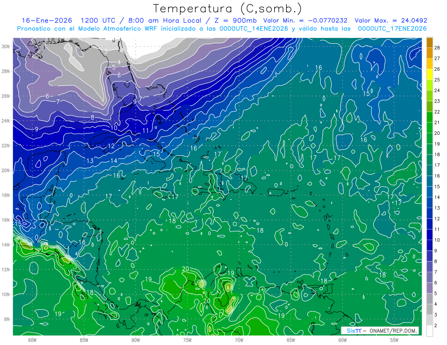This screenshot has width=447, height=345.
Task: Click the white bottom band of color legend
Action: click(x=429, y=330)
